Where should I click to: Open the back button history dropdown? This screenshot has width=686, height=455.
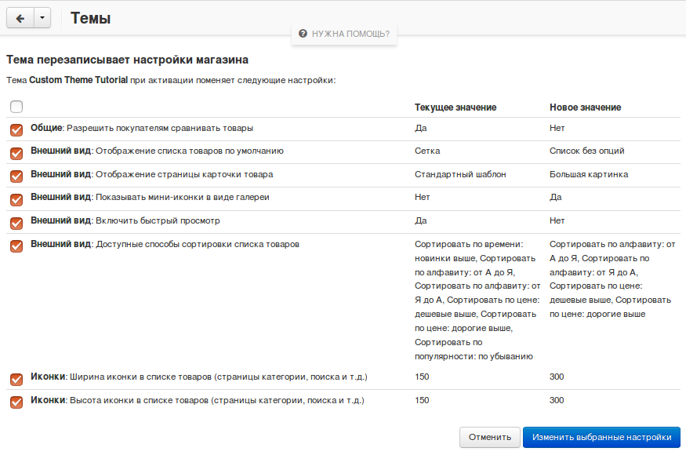41,17
